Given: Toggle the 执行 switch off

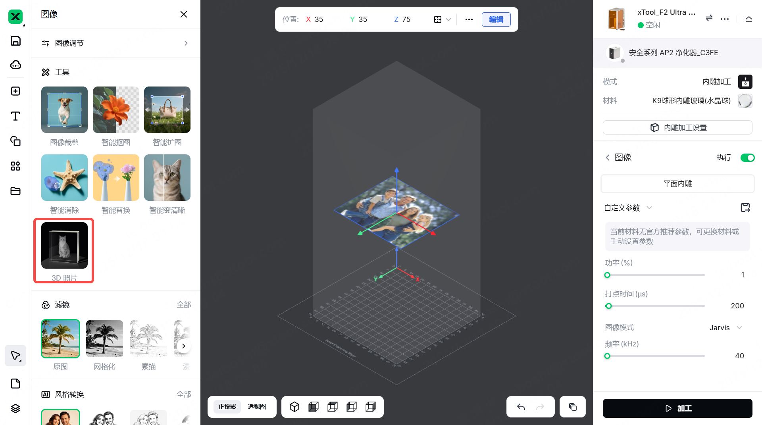Looking at the screenshot, I should coord(747,158).
